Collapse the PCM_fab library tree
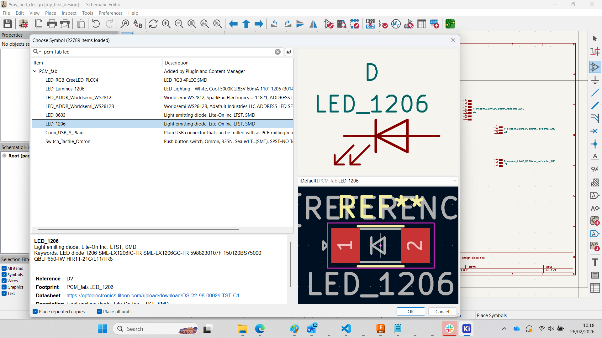Screen dimensions: 602x338 (35, 71)
